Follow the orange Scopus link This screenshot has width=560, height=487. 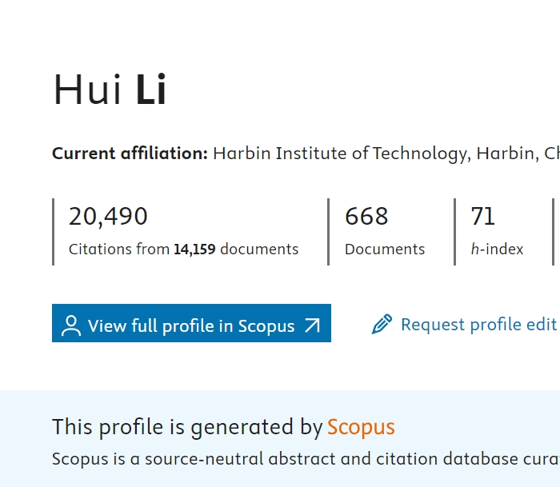point(361,427)
